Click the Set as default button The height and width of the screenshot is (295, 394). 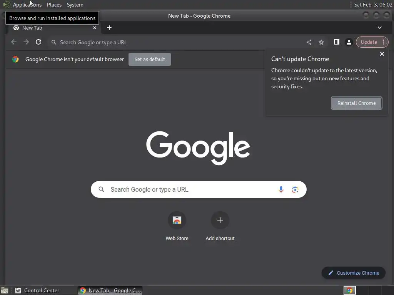(x=150, y=59)
